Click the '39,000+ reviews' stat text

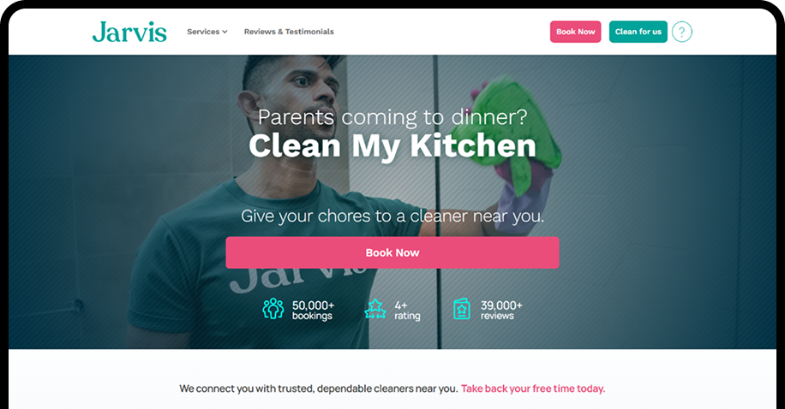click(x=501, y=310)
